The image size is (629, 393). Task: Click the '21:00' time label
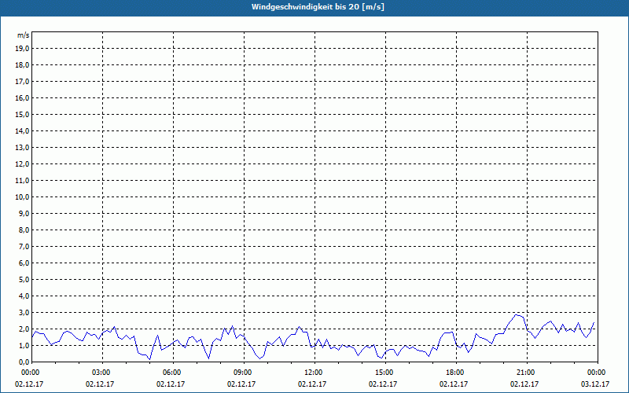[x=527, y=373]
